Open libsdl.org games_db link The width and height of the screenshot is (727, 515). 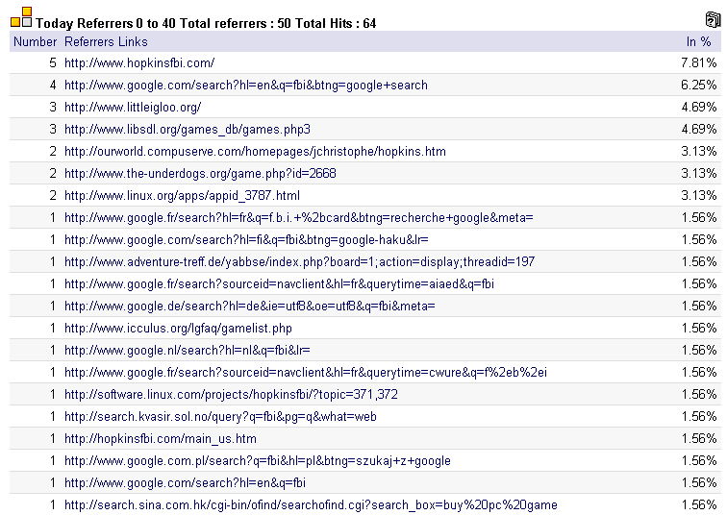point(188,129)
